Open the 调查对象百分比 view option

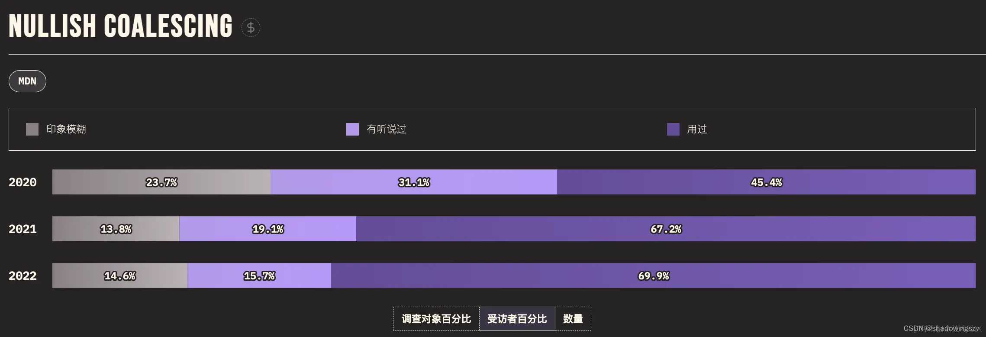[x=435, y=318]
